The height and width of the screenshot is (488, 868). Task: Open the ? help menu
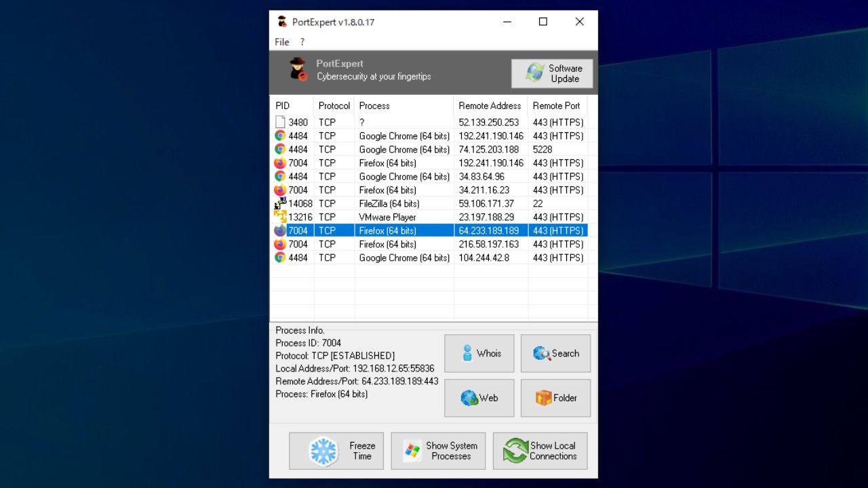pos(302,42)
